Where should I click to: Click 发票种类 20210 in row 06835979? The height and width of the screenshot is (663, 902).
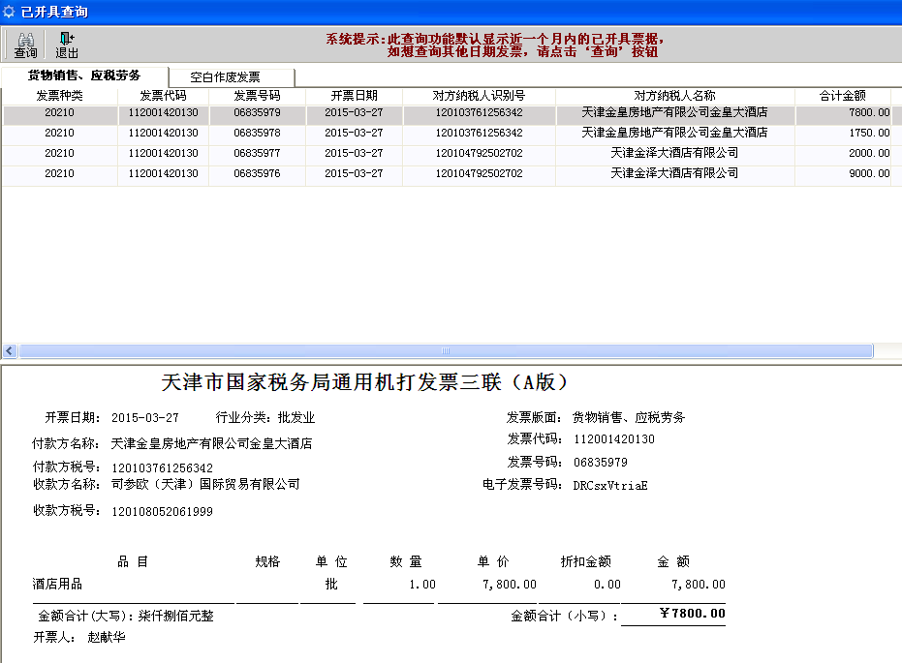pyautogui.click(x=60, y=112)
